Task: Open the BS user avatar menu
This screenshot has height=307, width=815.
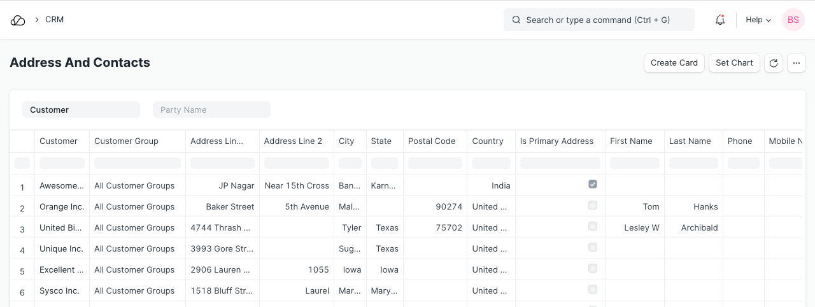Action: tap(793, 20)
